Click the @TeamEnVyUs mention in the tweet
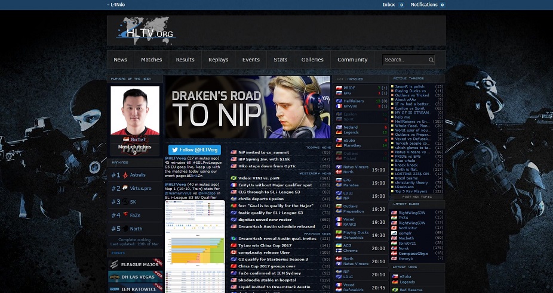Viewport: 553px width, 293px height. tap(178, 193)
